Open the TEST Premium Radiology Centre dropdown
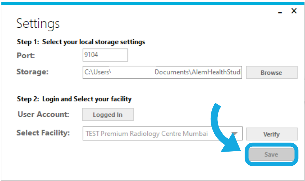 click(x=162, y=133)
